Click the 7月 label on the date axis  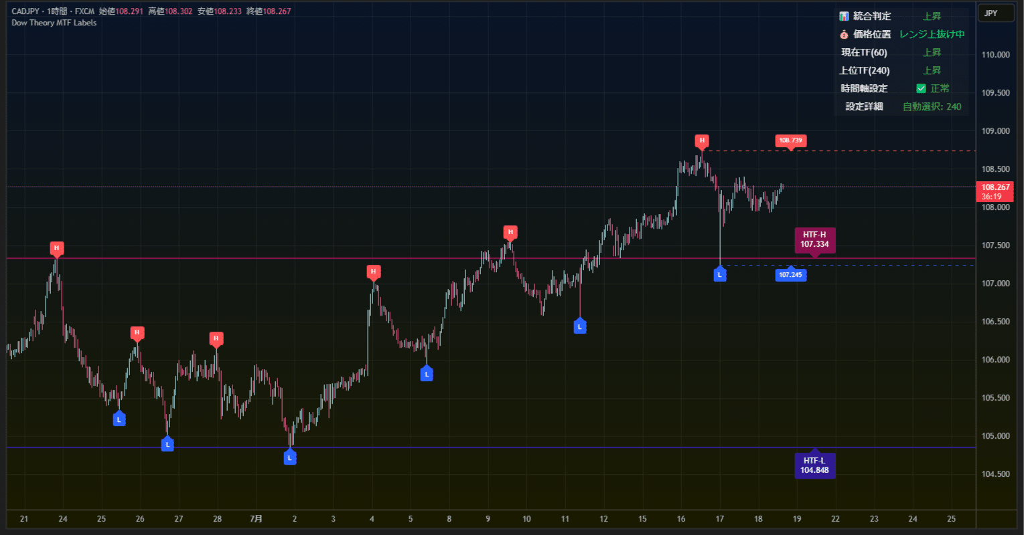tap(255, 518)
